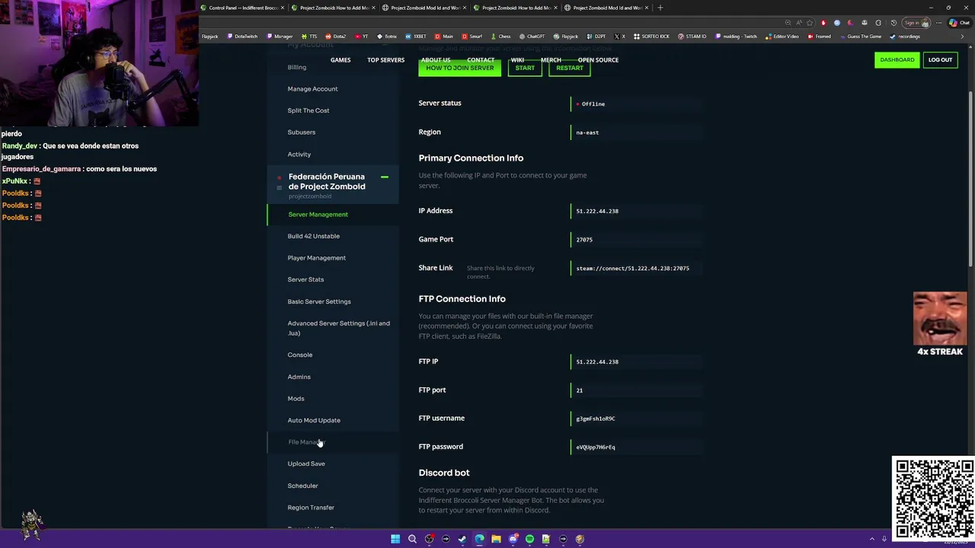Open Windows Start menu

coord(395,539)
